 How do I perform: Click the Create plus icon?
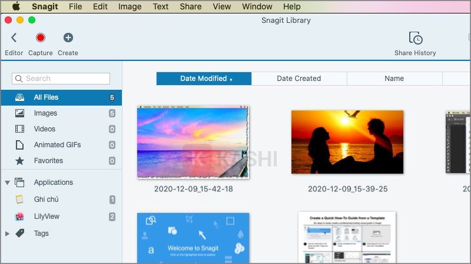[68, 38]
